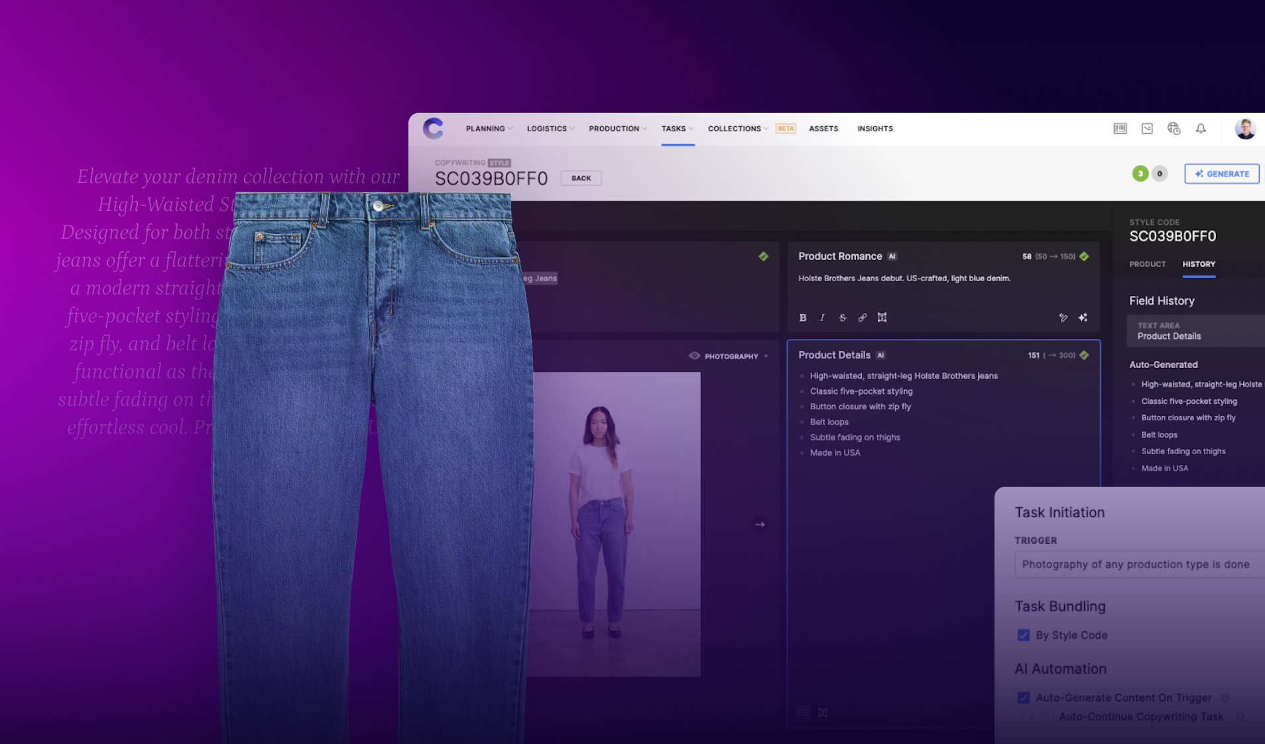This screenshot has height=744, width=1265.
Task: Click into the Product Romance text
Action: coord(904,279)
